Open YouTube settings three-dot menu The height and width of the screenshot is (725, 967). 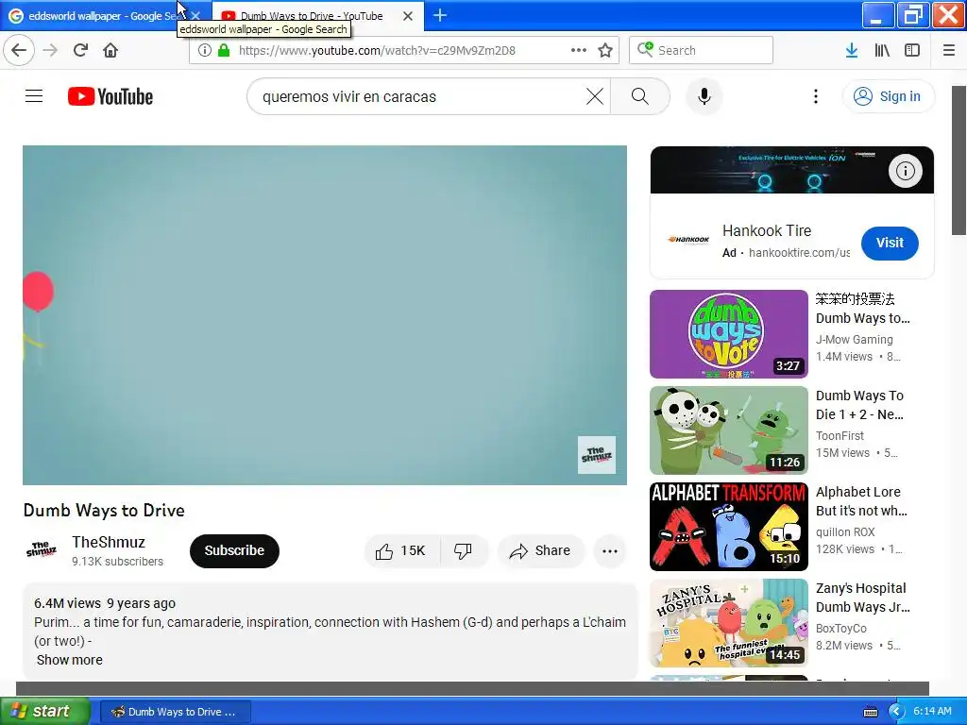[x=816, y=96]
